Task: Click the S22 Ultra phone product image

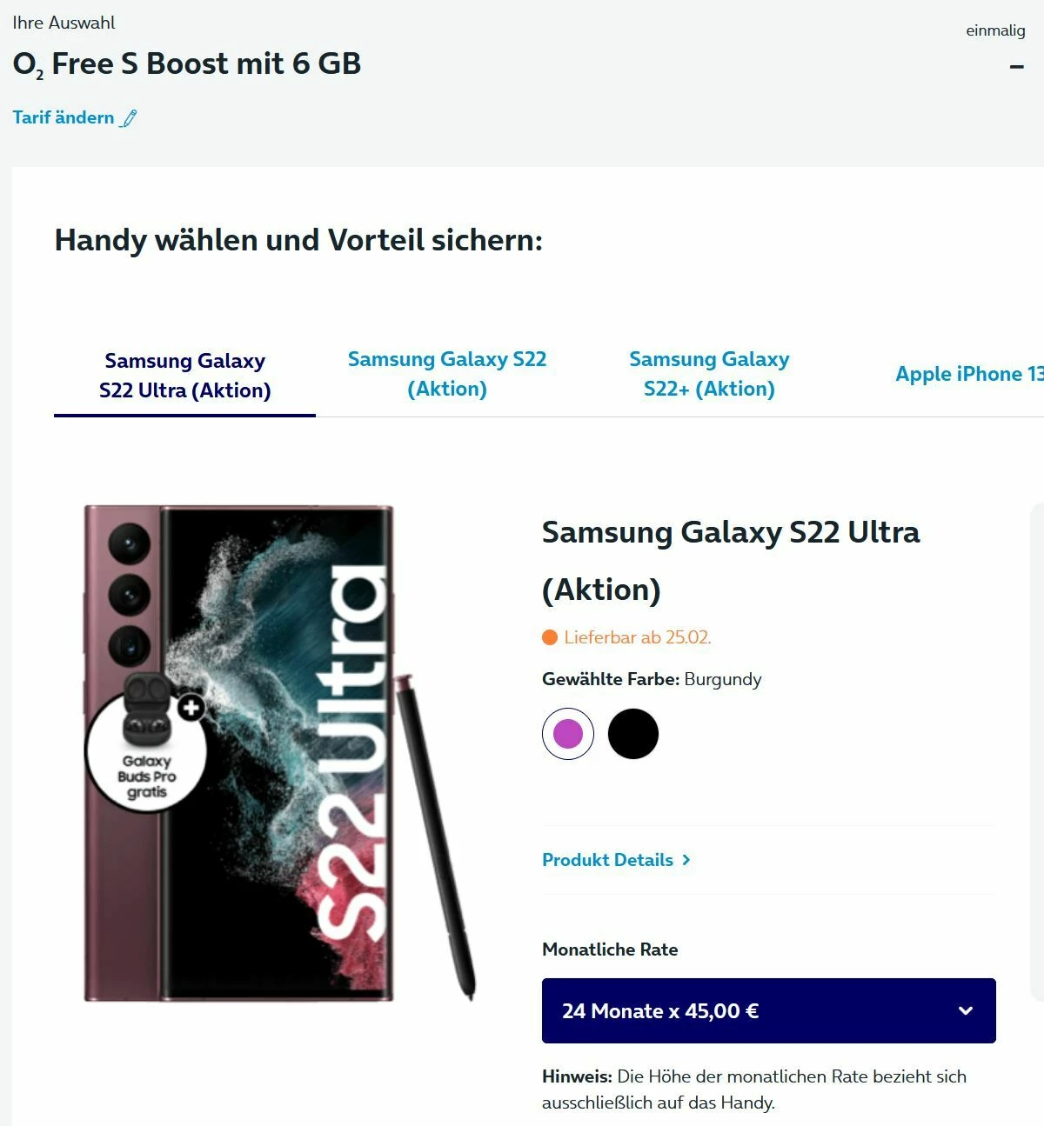Action: 239,753
